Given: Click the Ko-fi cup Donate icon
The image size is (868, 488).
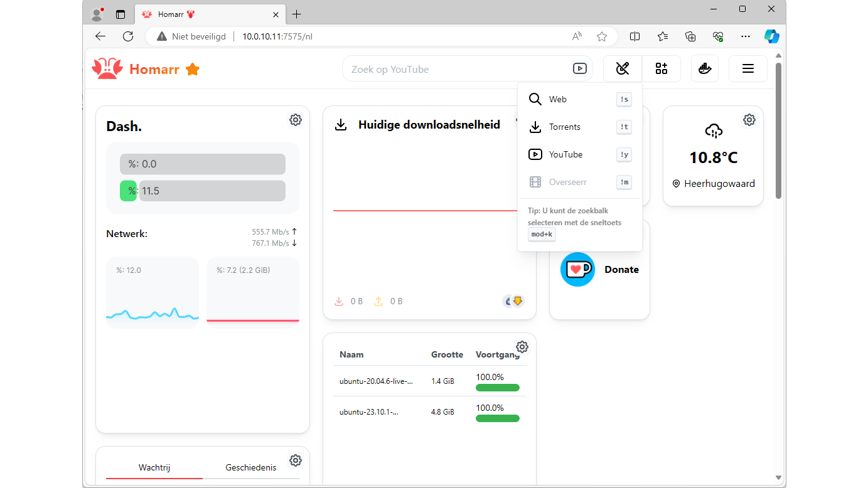Looking at the screenshot, I should (x=577, y=270).
